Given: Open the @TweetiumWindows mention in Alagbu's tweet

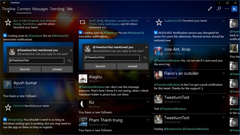Looking at the screenshot, I should coord(92,87).
